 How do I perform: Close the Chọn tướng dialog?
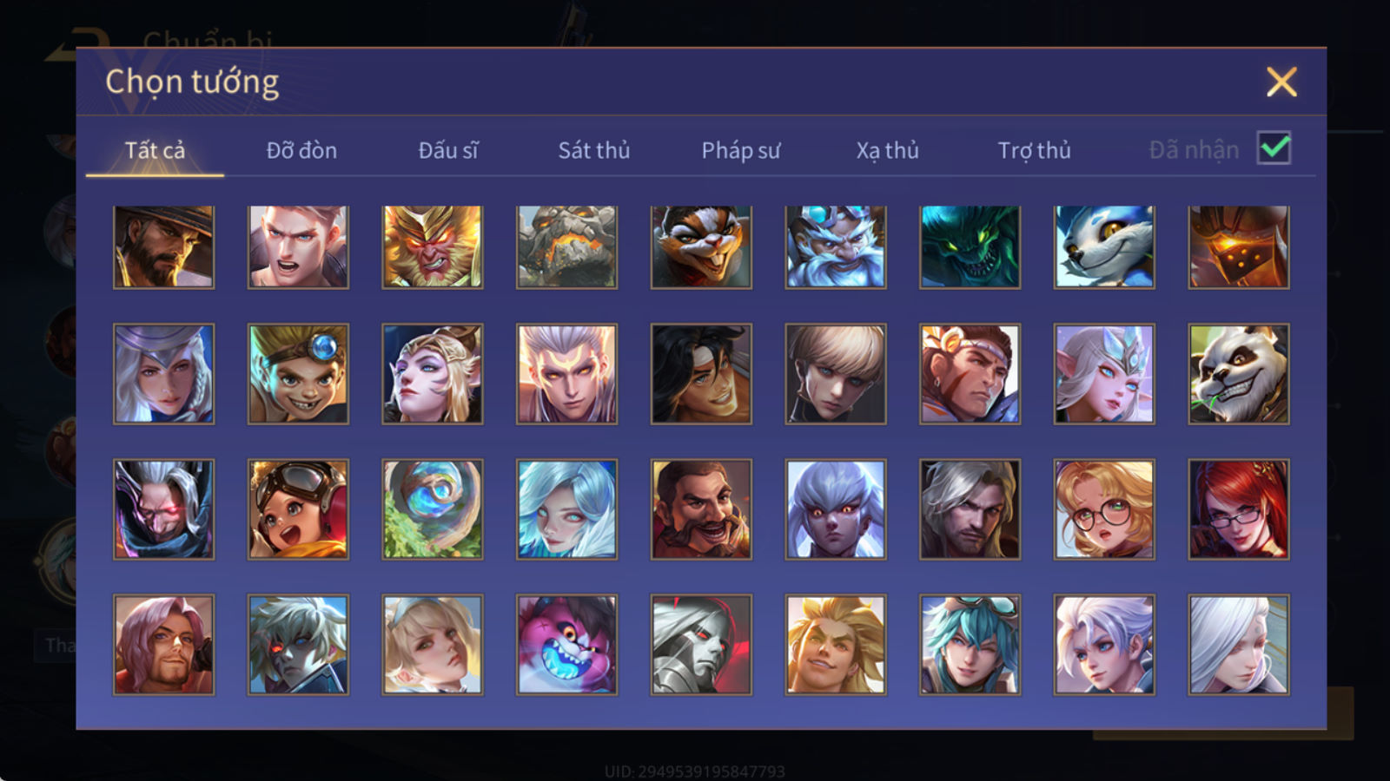[1281, 82]
